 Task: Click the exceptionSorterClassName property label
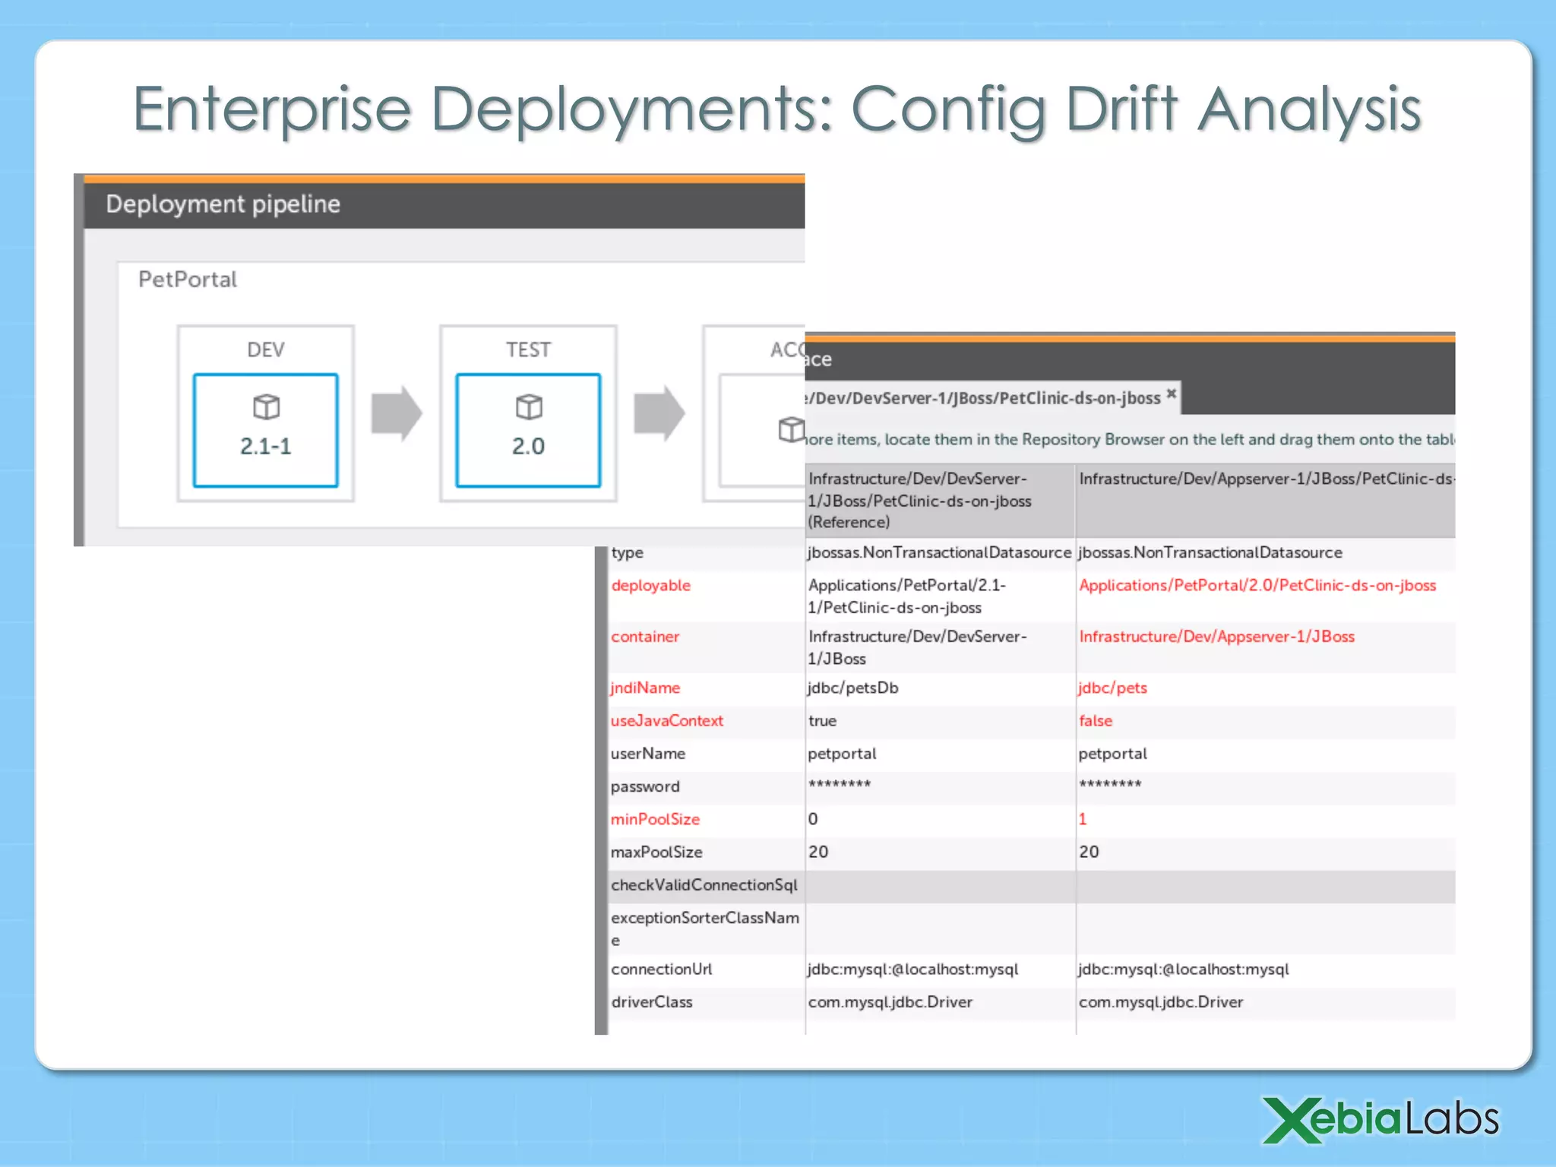point(705,928)
